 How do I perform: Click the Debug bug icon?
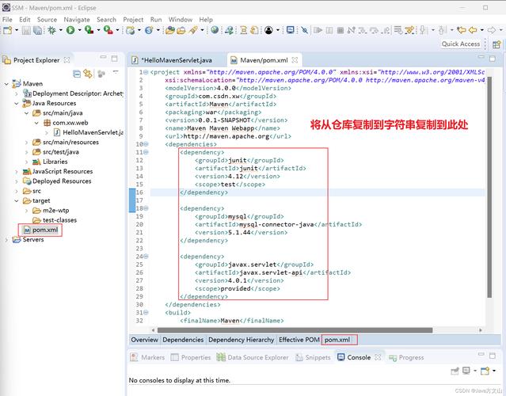[x=51, y=30]
